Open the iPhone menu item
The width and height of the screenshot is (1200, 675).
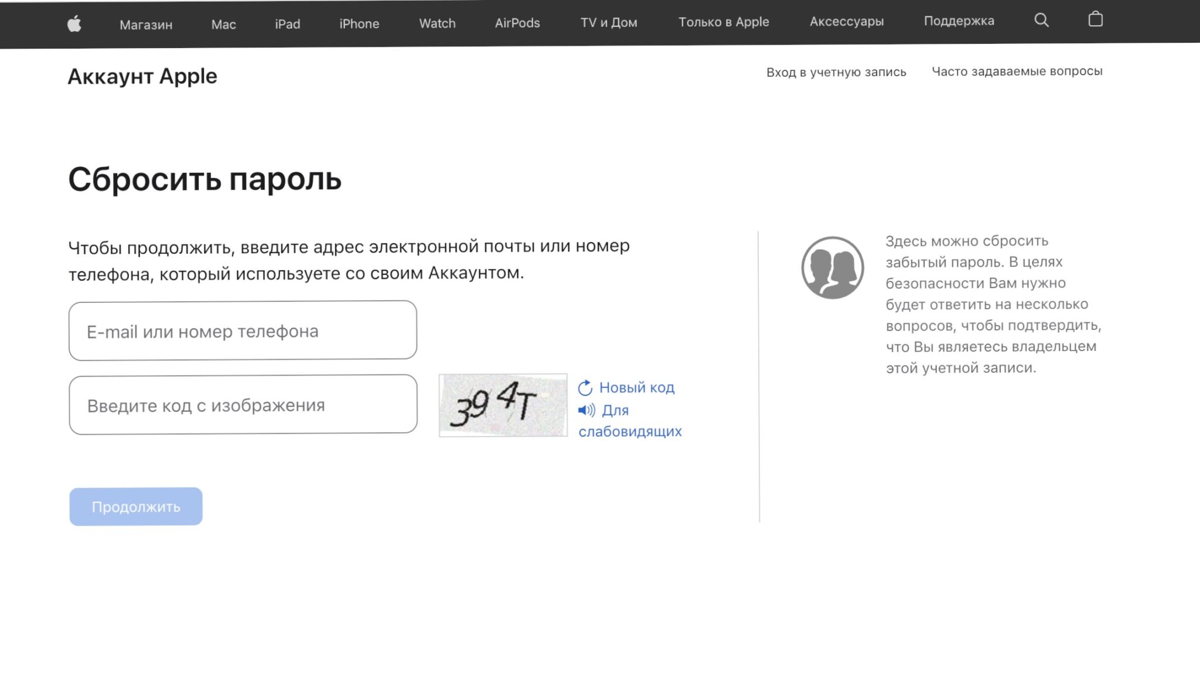pos(359,23)
